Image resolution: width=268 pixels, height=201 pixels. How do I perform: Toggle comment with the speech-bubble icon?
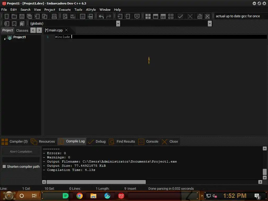click(137, 16)
